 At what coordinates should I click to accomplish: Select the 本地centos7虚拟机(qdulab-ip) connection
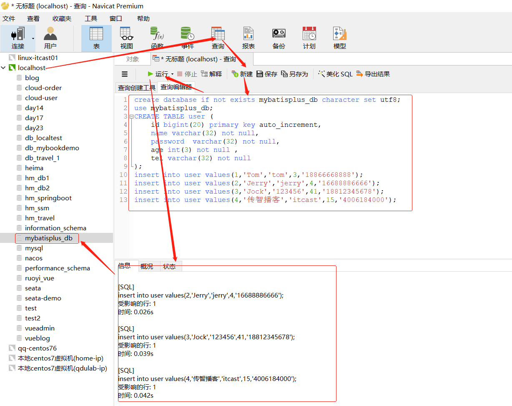pos(63,368)
